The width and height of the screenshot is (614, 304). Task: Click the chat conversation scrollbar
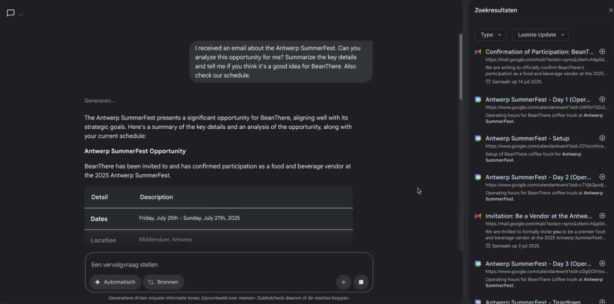pos(461,67)
